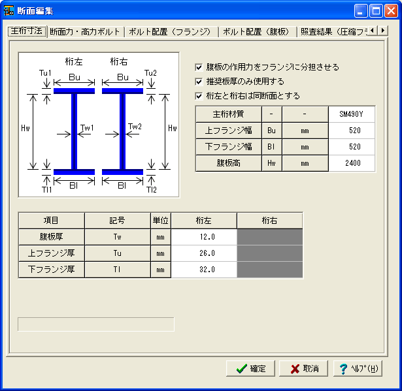Close the 断面編集 window

[x=391, y=10]
